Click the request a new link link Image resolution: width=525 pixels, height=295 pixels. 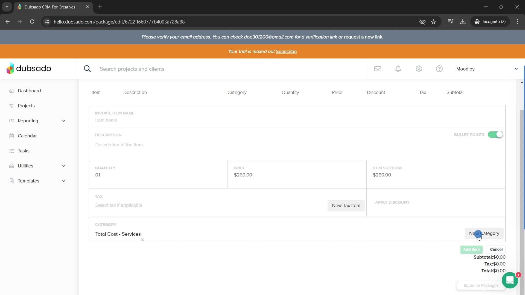tap(363, 37)
